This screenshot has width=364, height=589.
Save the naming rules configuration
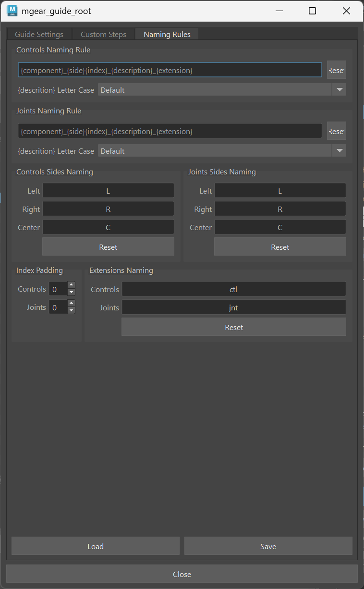pyautogui.click(x=268, y=546)
